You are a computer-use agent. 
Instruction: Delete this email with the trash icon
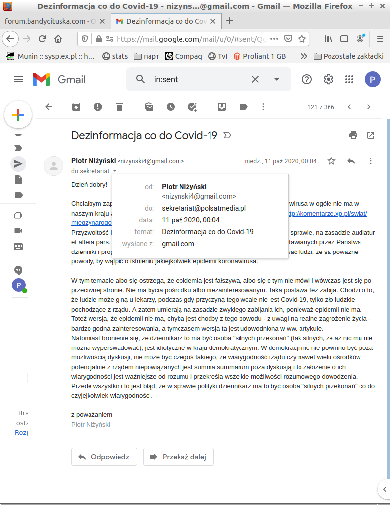(x=120, y=107)
